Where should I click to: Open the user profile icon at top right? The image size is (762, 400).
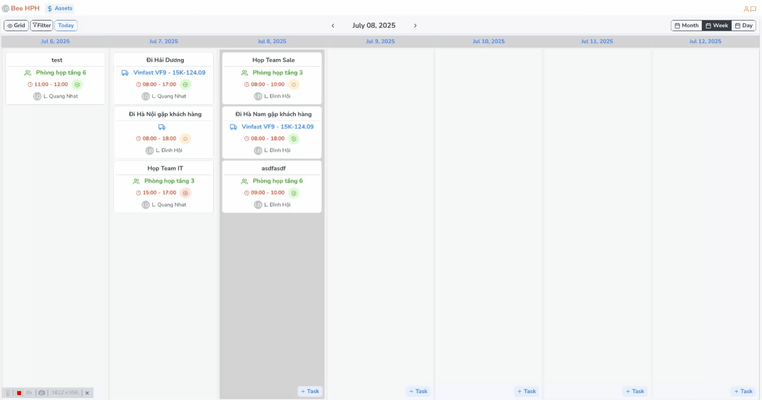746,8
